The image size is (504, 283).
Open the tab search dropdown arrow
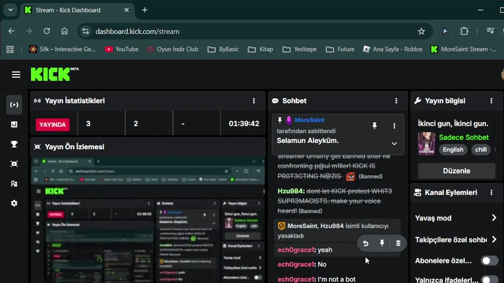pyautogui.click(x=10, y=10)
